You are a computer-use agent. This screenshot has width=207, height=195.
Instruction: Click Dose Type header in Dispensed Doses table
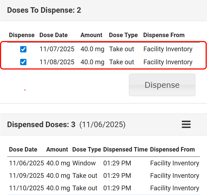(87, 150)
